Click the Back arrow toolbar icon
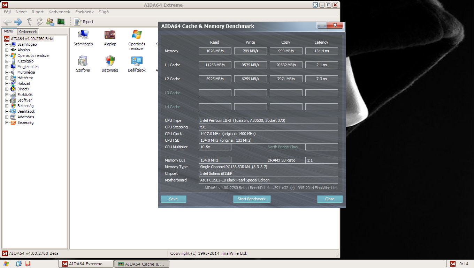Image resolution: width=474 pixels, height=268 pixels. [7, 22]
